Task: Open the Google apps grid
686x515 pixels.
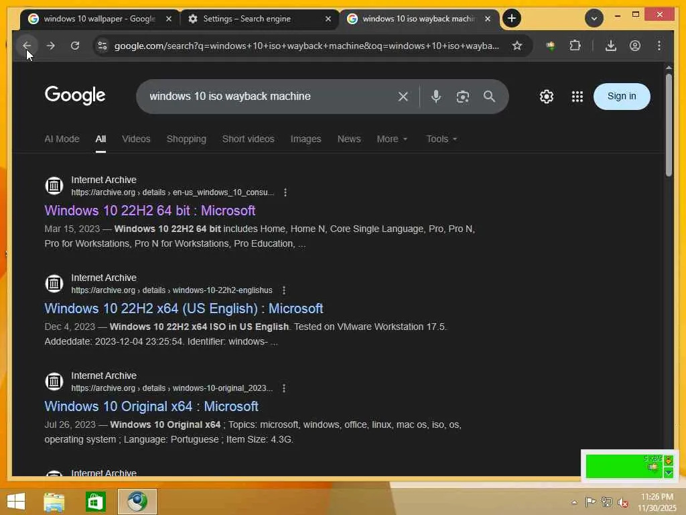Action: click(x=577, y=97)
